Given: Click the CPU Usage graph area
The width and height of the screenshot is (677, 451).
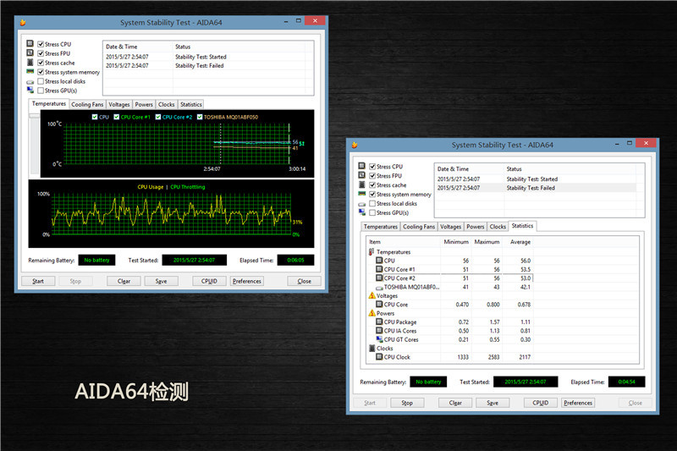Looking at the screenshot, I should pos(169,213).
